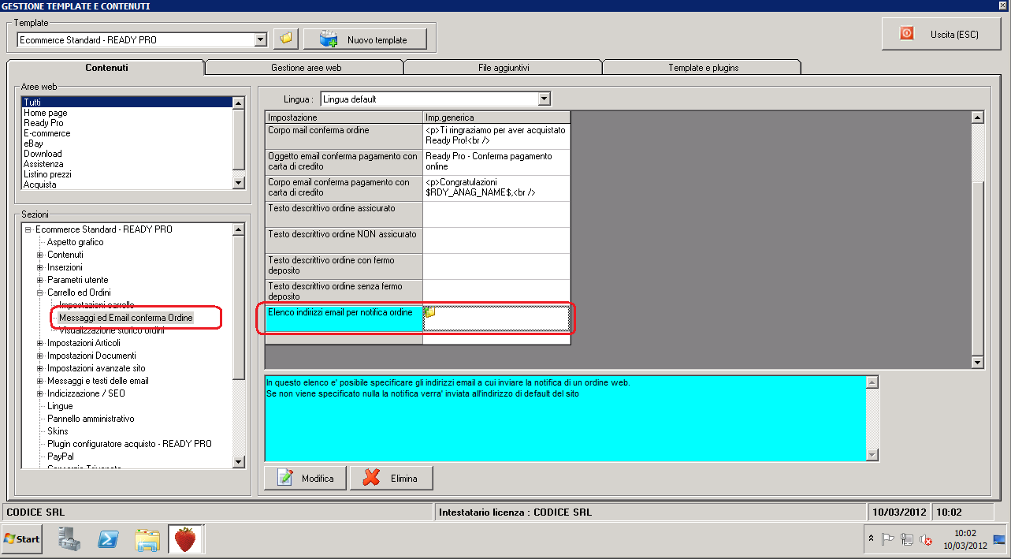Screen dimensions: 1011x559
Task: Click the muted volume tray icon
Action: [926, 539]
